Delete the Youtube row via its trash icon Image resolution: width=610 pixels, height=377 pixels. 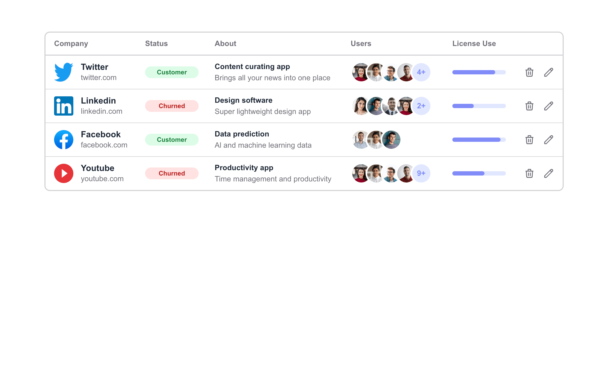(529, 173)
